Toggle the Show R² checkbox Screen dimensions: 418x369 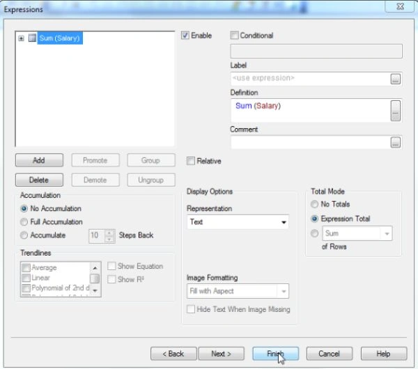(x=111, y=279)
